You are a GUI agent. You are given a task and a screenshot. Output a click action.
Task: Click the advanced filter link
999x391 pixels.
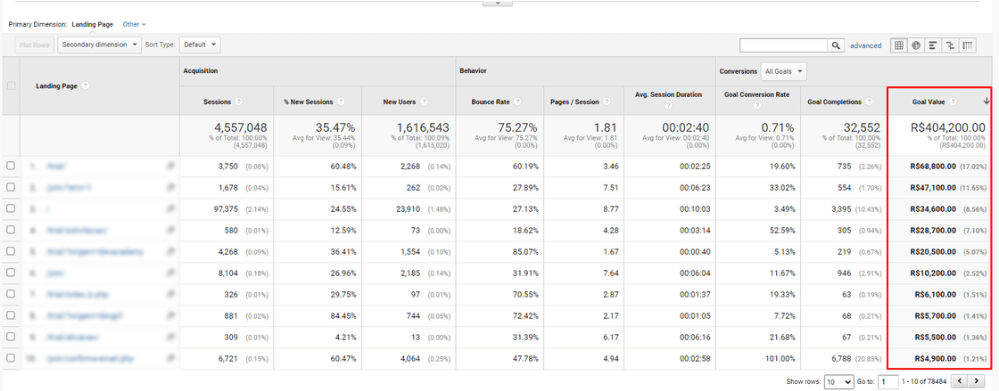point(865,45)
